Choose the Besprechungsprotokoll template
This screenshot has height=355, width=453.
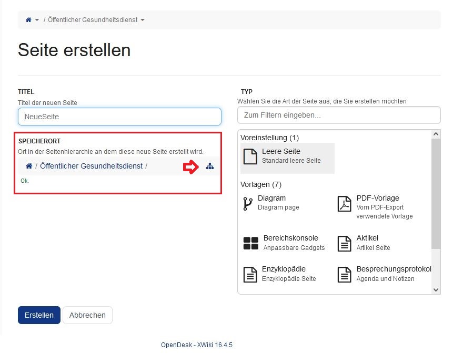384,274
